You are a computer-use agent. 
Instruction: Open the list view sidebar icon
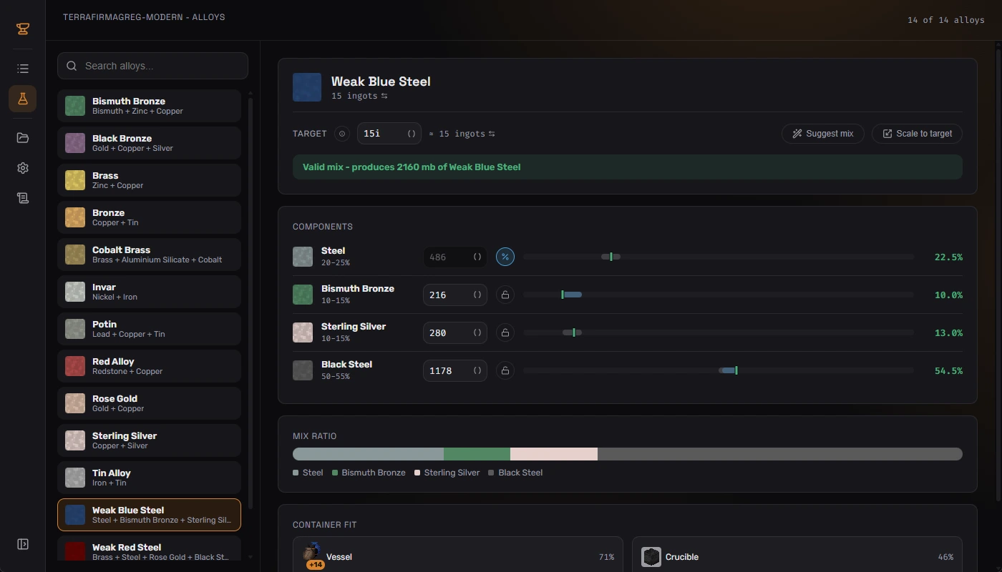tap(23, 69)
